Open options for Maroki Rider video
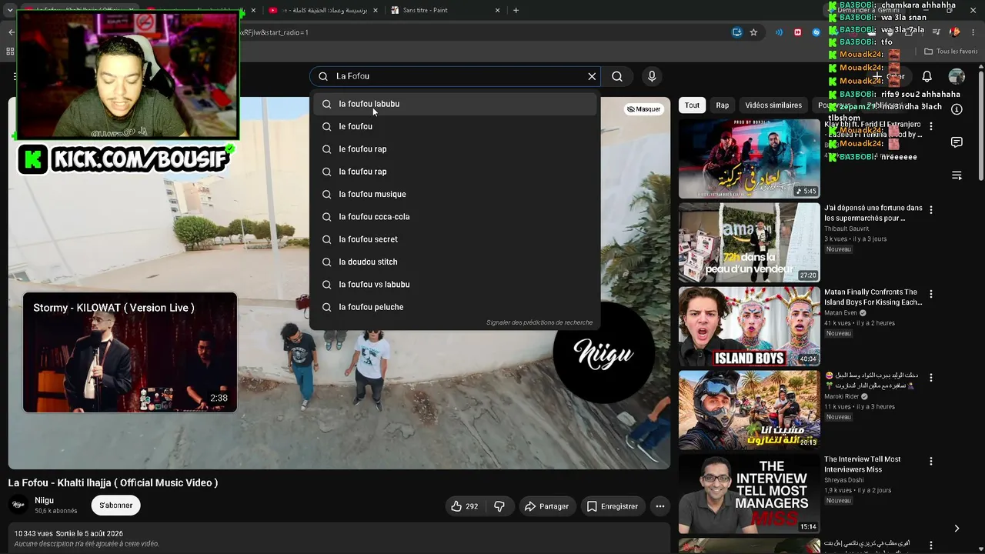The height and width of the screenshot is (554, 985). [x=931, y=378]
